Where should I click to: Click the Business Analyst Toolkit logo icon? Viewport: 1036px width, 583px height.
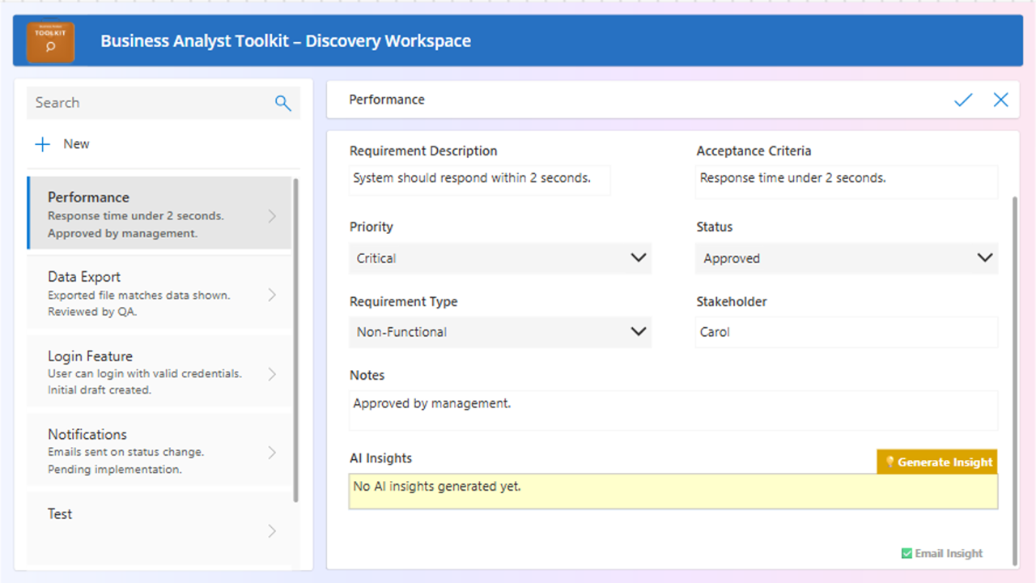point(50,41)
